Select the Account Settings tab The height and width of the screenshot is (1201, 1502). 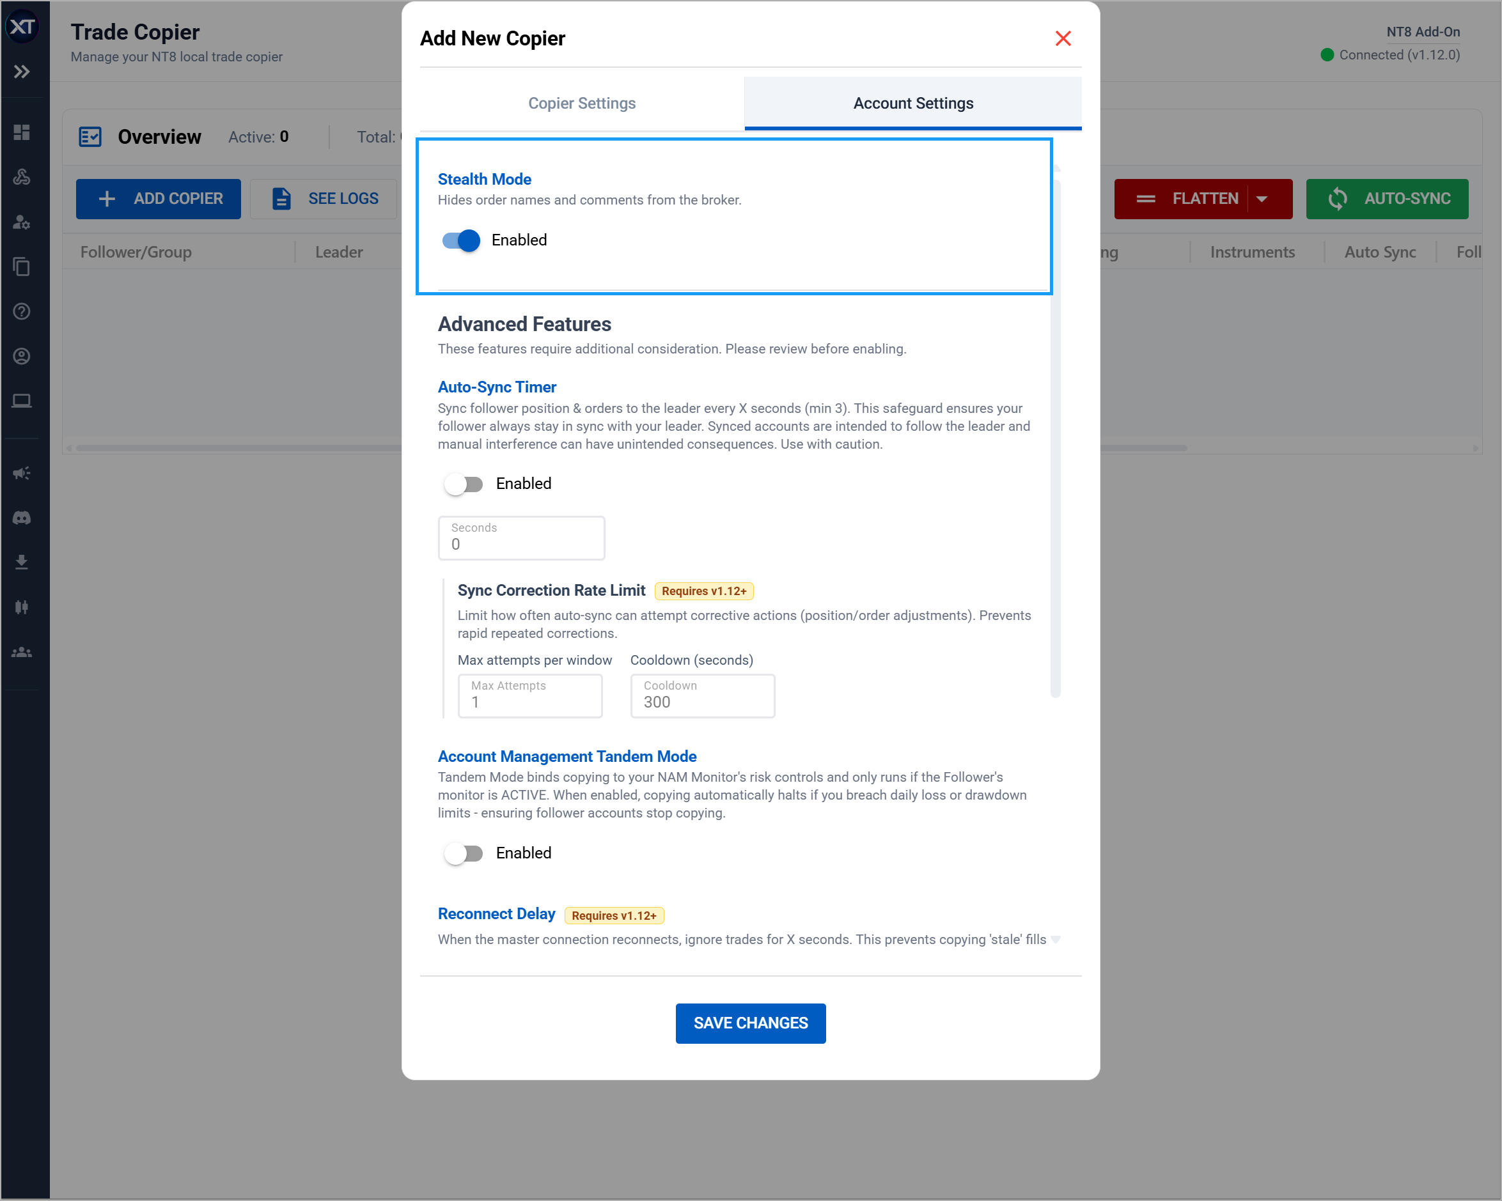912,103
